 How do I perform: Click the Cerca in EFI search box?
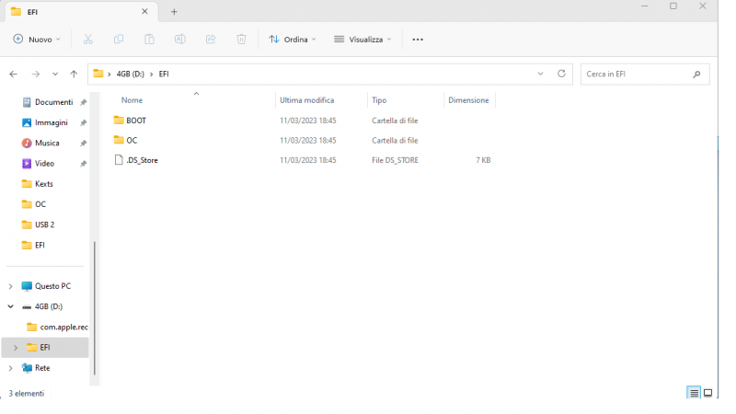coord(637,74)
